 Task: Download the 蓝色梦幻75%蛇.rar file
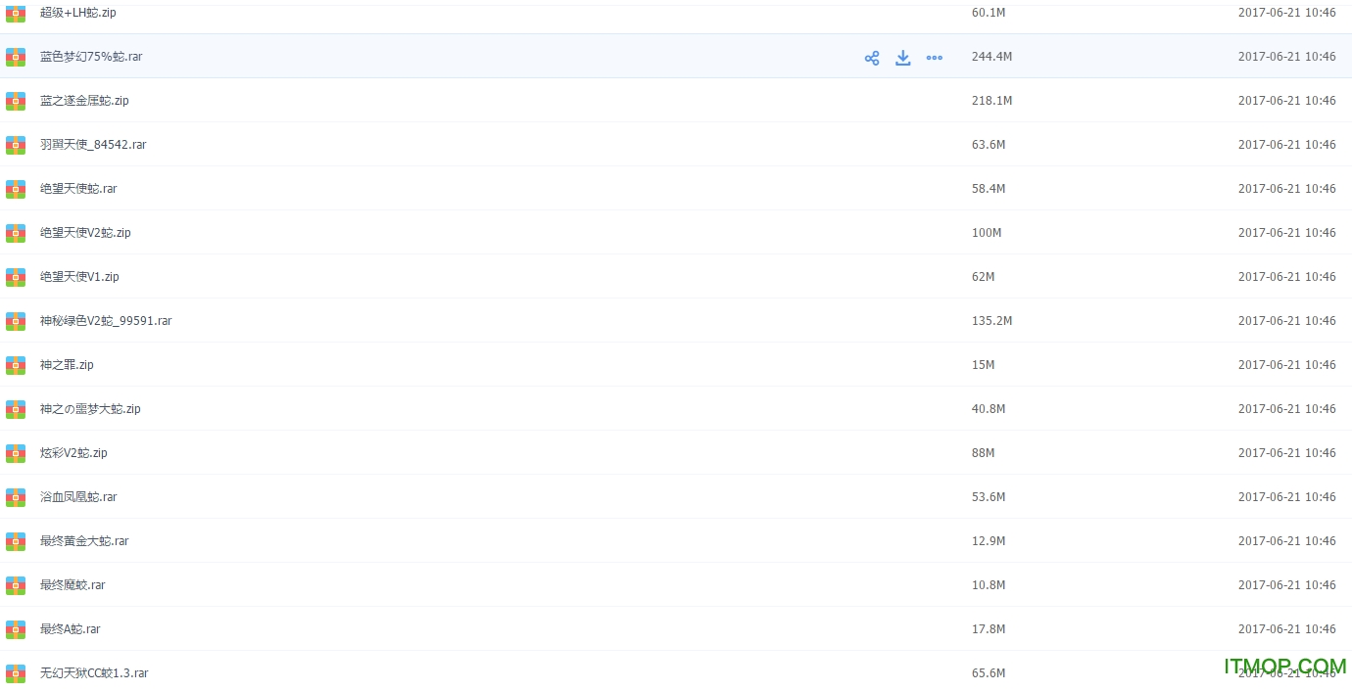coord(903,58)
